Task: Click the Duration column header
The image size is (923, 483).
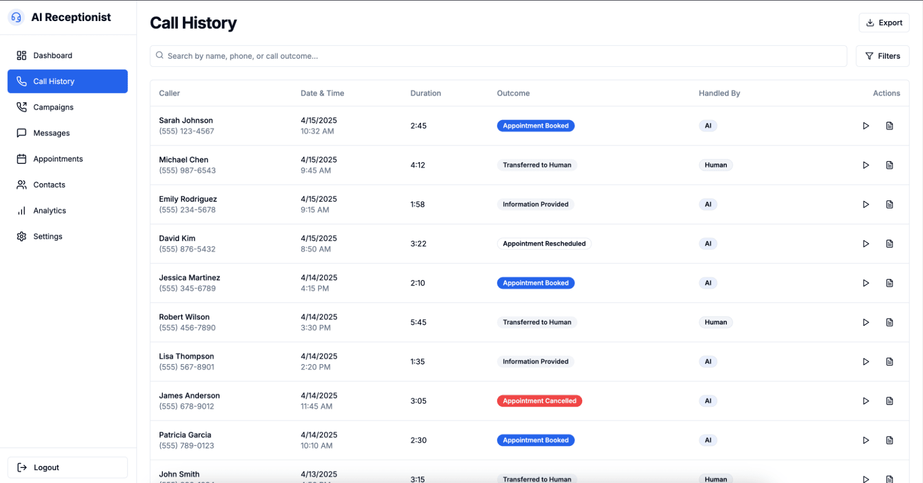Action: click(x=425, y=94)
